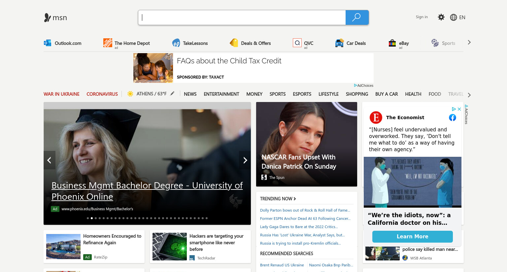Click the Deals & Offers tag icon
507x272 pixels.
234,43
